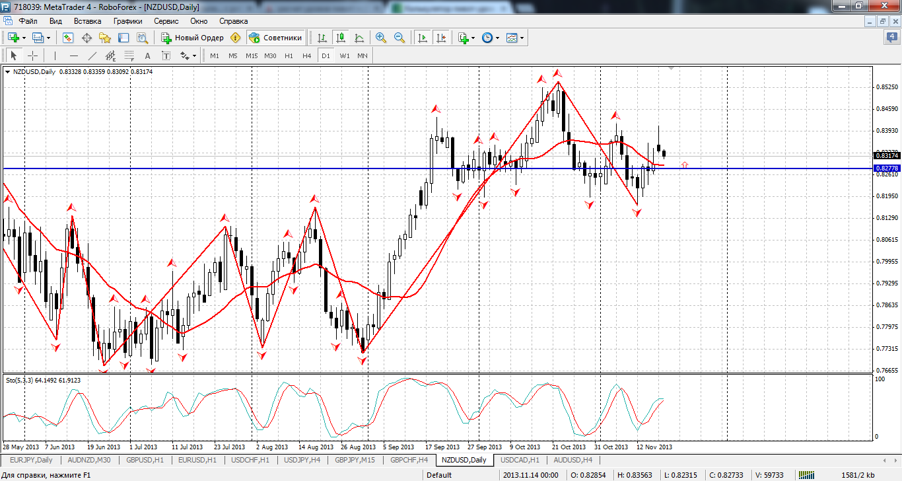Select the draw trendline tool

pyautogui.click(x=92, y=55)
